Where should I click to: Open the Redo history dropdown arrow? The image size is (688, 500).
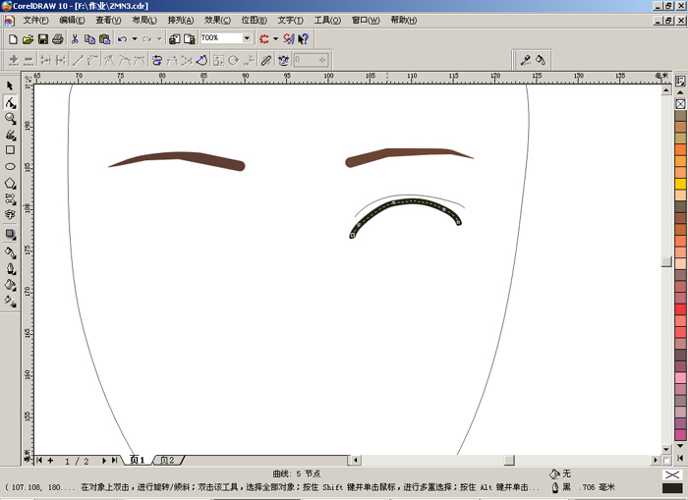point(159,39)
